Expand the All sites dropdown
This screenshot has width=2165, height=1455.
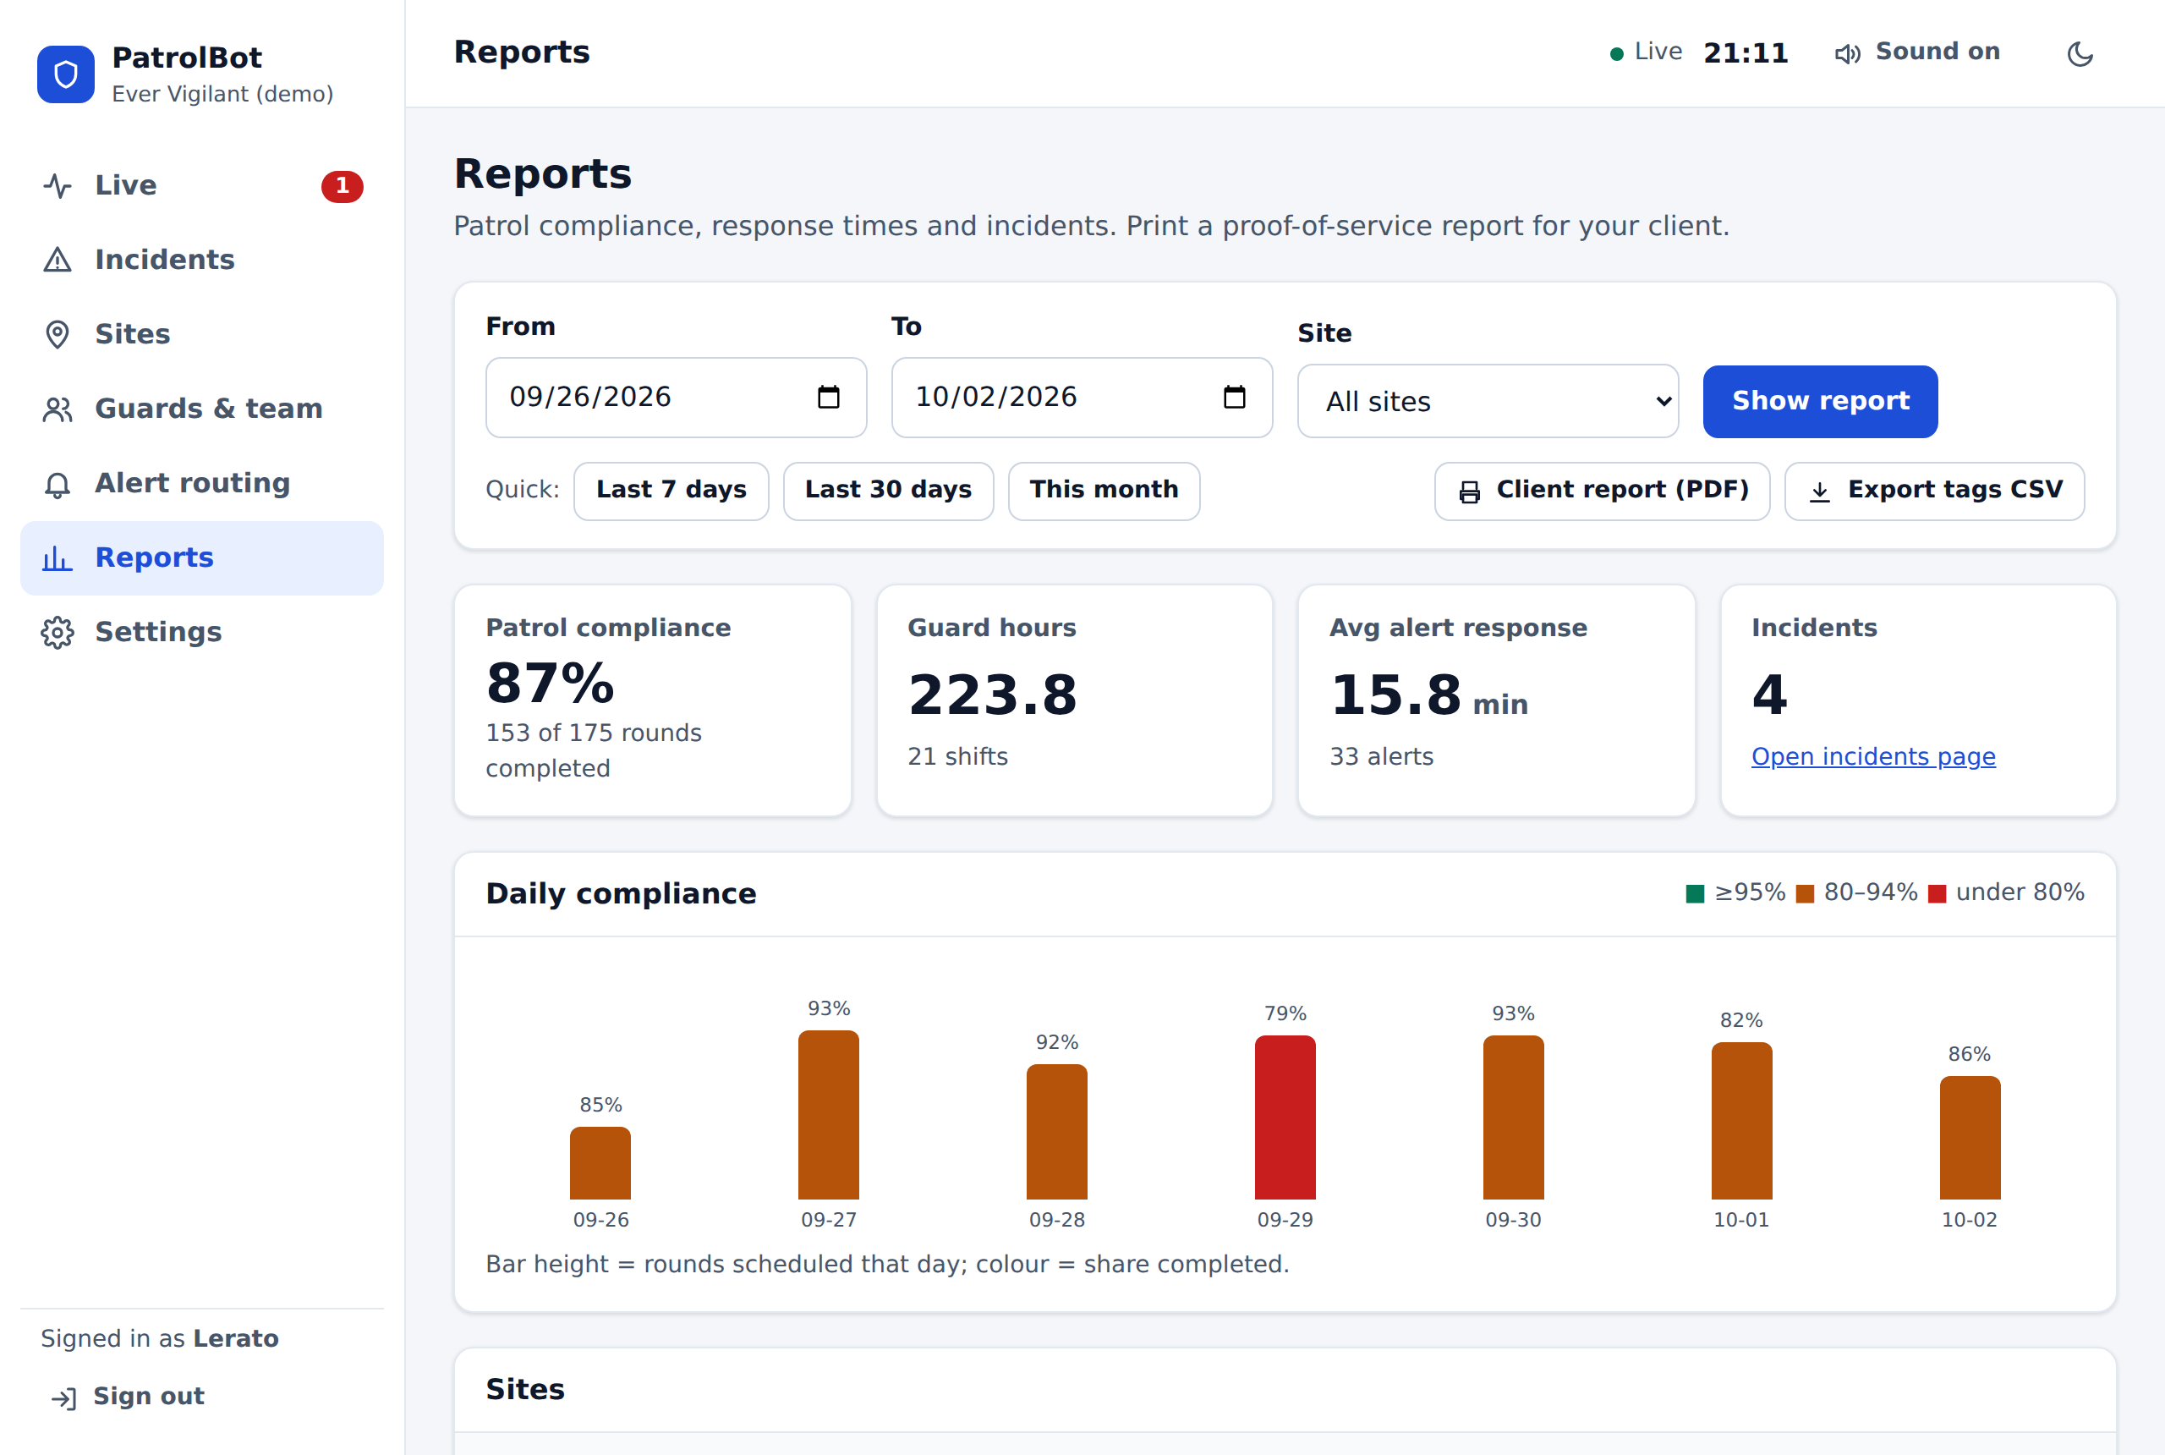coord(1487,401)
